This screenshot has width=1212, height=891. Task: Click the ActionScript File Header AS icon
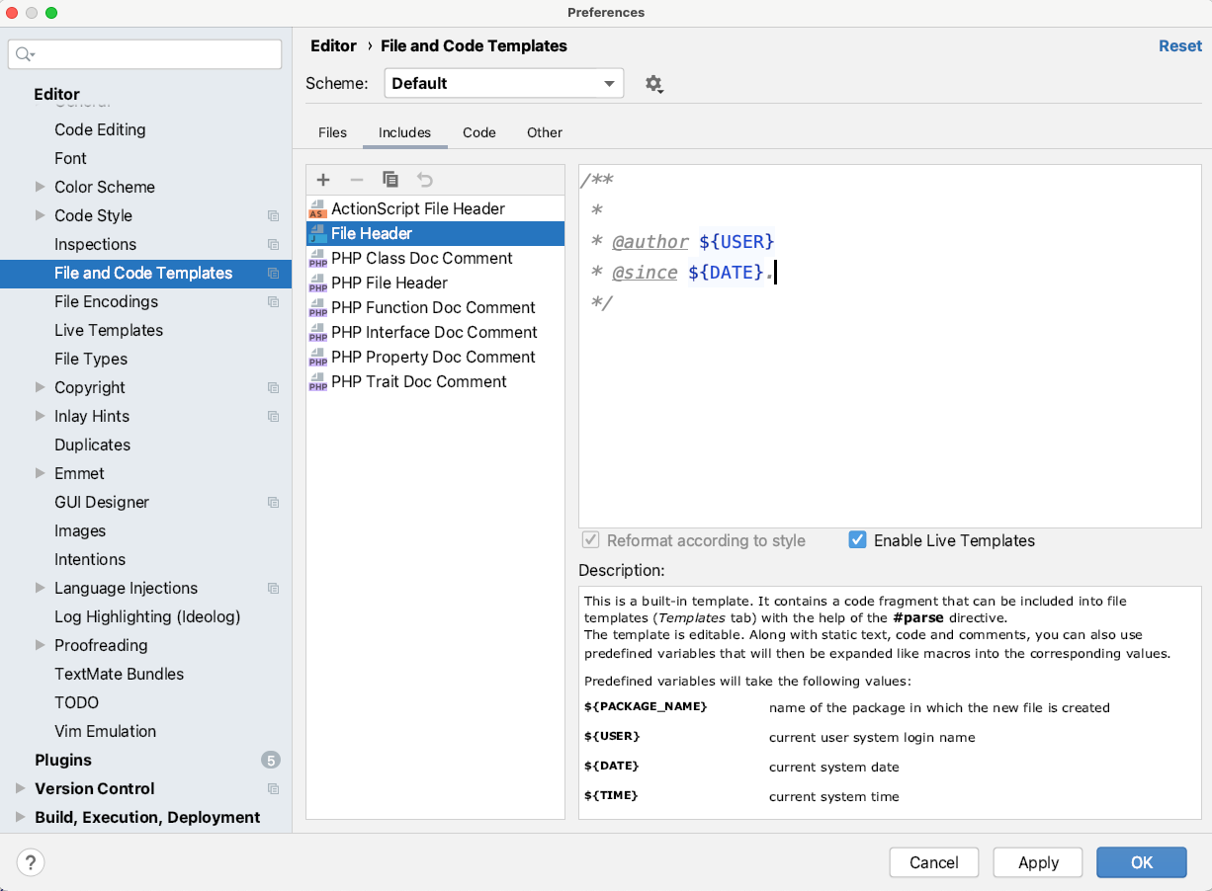point(317,208)
